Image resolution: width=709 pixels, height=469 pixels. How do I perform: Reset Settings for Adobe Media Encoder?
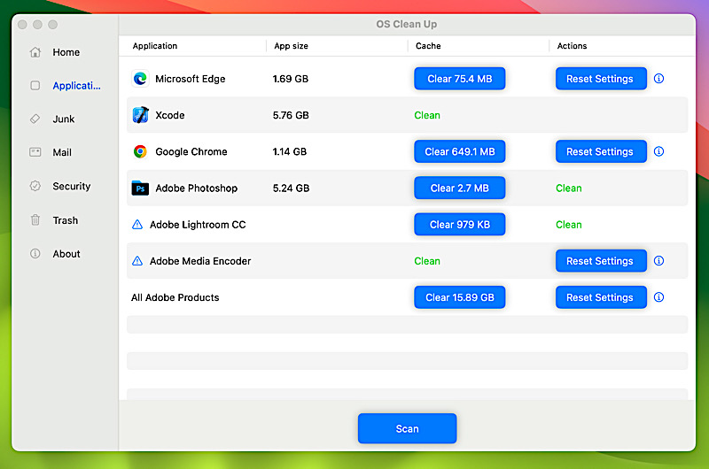(600, 261)
